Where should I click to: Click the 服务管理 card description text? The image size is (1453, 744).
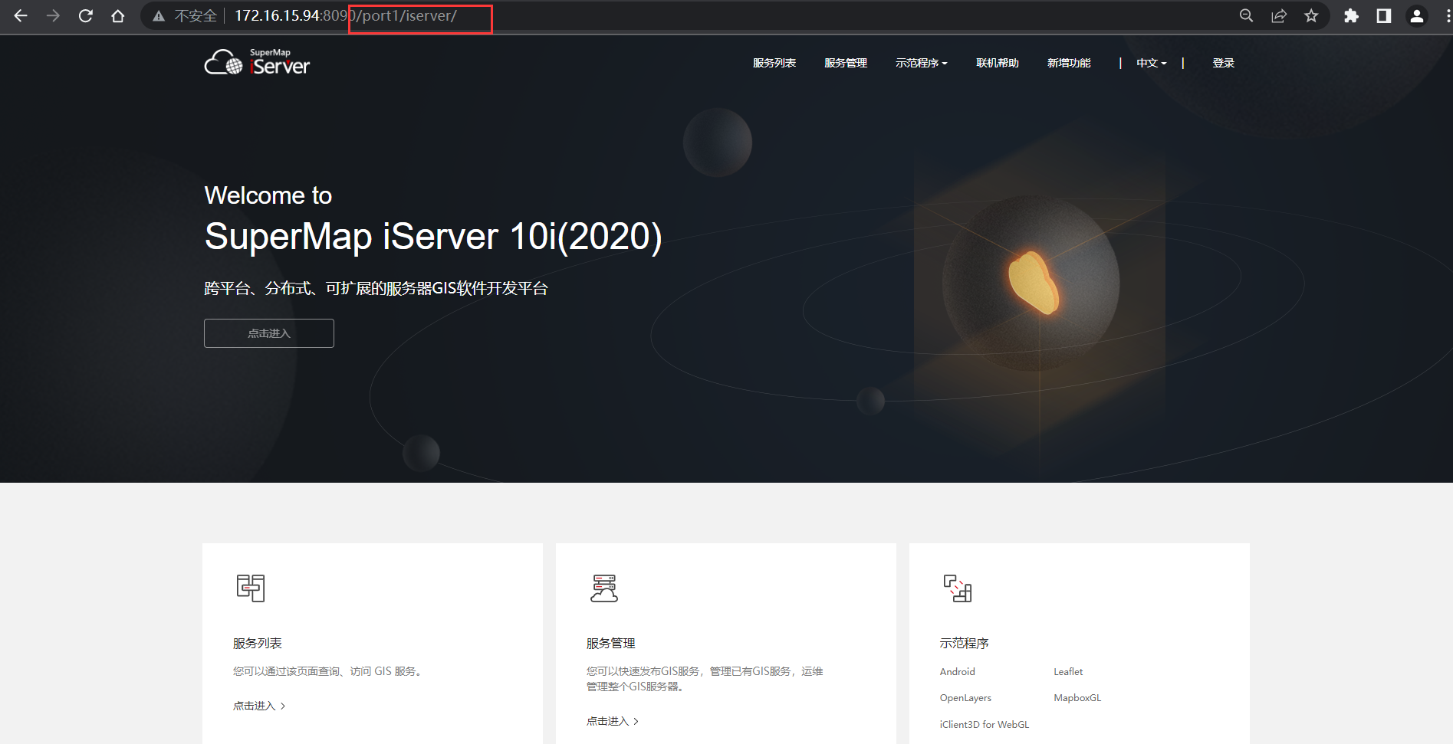point(705,679)
